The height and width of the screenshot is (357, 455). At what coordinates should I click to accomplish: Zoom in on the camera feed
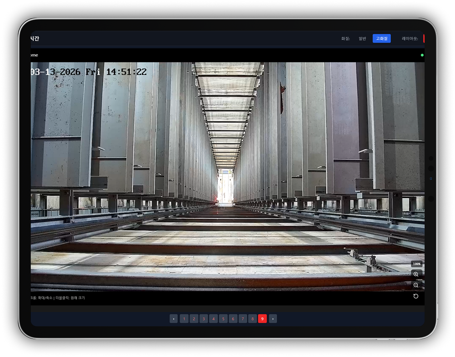(416, 274)
